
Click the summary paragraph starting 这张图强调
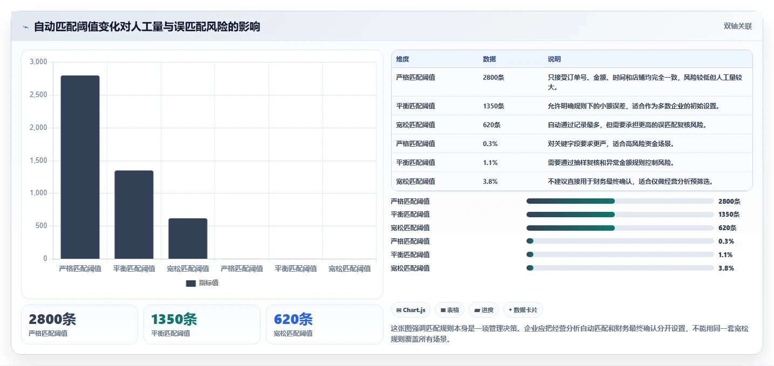point(570,334)
